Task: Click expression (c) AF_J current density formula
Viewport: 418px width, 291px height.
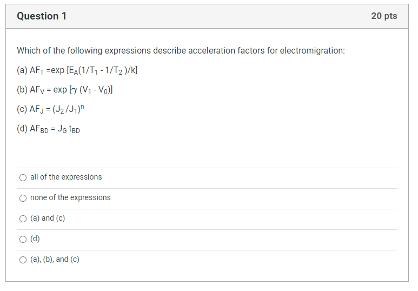Action: 50,109
